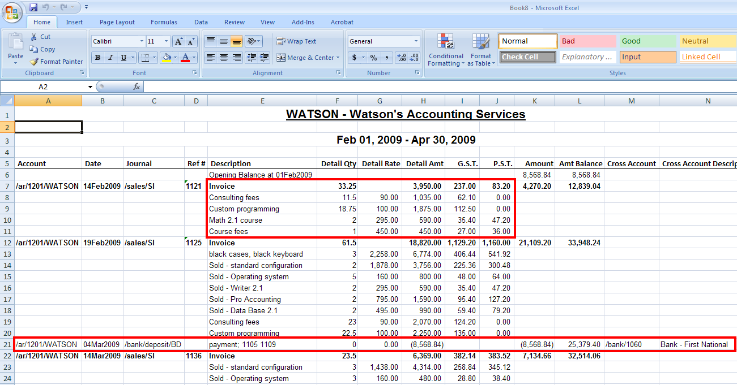The image size is (737, 385).
Task: Toggle Wrap Text option
Action: (296, 41)
